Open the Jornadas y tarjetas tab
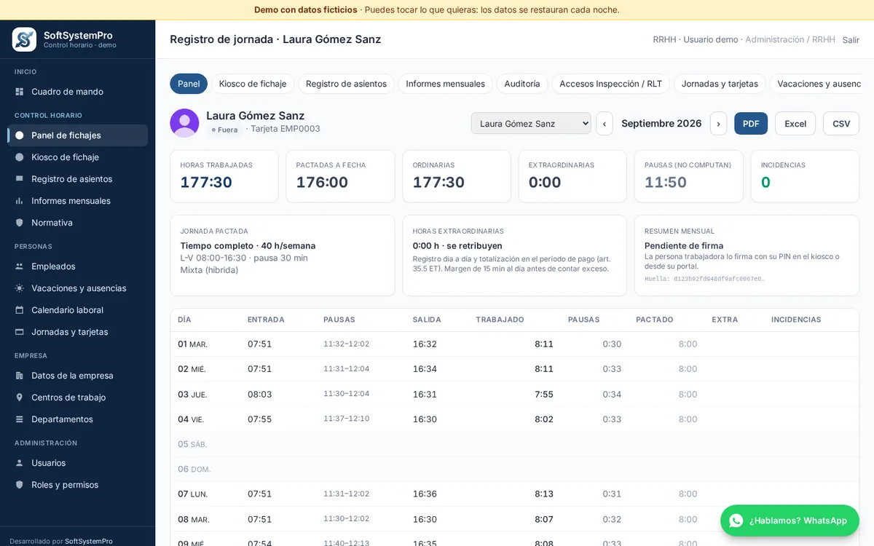 pos(720,84)
